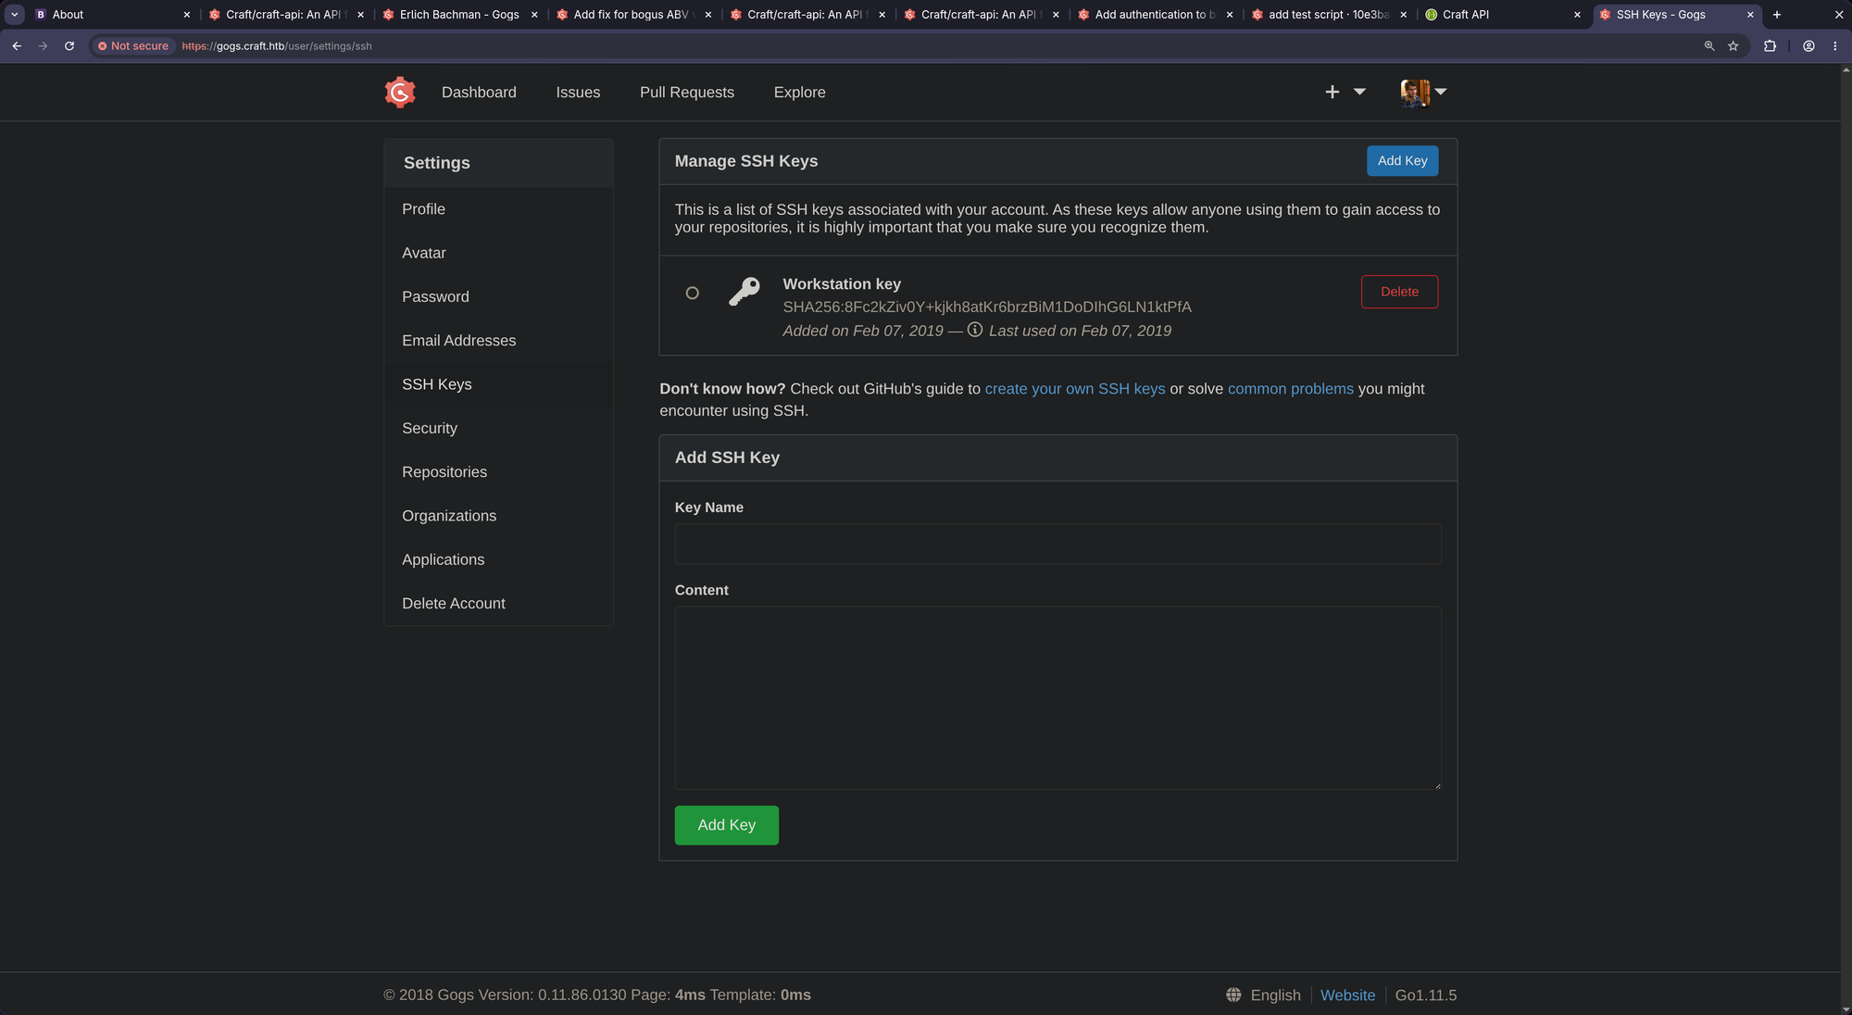1852x1015 pixels.
Task: Click the Workstation key name text
Action: [842, 284]
